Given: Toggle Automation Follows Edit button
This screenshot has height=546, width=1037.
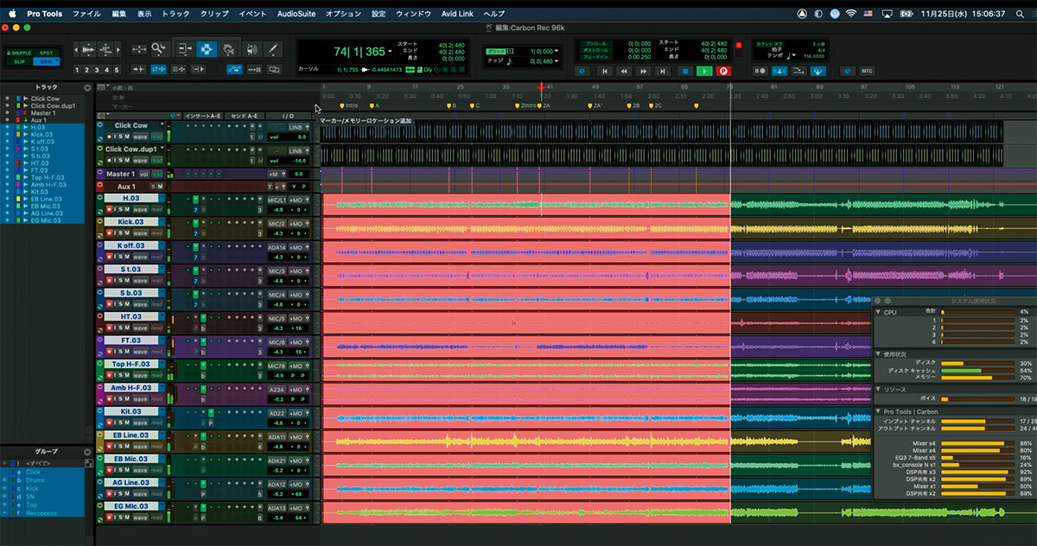Looking at the screenshot, I should 234,70.
